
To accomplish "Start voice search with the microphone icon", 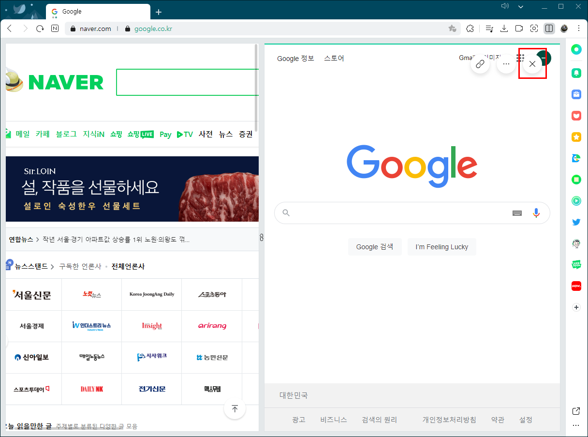I will click(536, 212).
